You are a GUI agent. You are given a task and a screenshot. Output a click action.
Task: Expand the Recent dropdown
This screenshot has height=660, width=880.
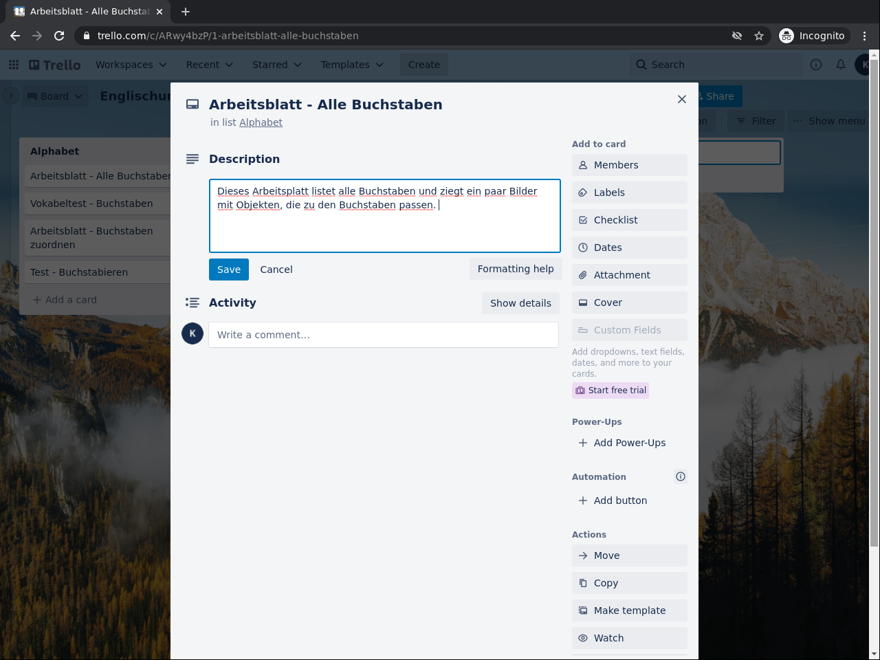(x=209, y=65)
